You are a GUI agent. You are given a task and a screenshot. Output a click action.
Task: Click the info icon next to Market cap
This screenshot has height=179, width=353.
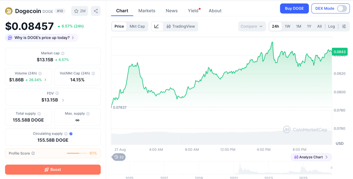pos(63,53)
